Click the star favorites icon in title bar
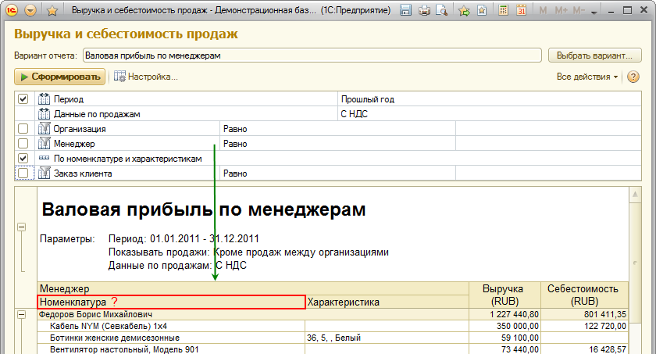The width and height of the screenshot is (656, 354). [x=464, y=11]
